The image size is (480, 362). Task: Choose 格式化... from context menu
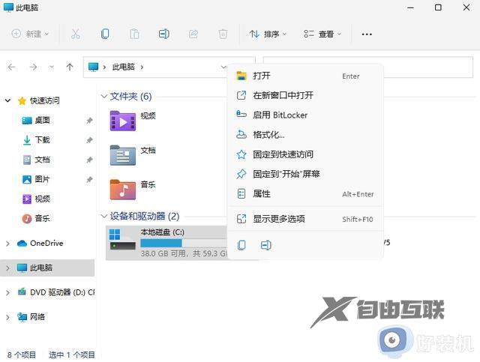coord(305,135)
